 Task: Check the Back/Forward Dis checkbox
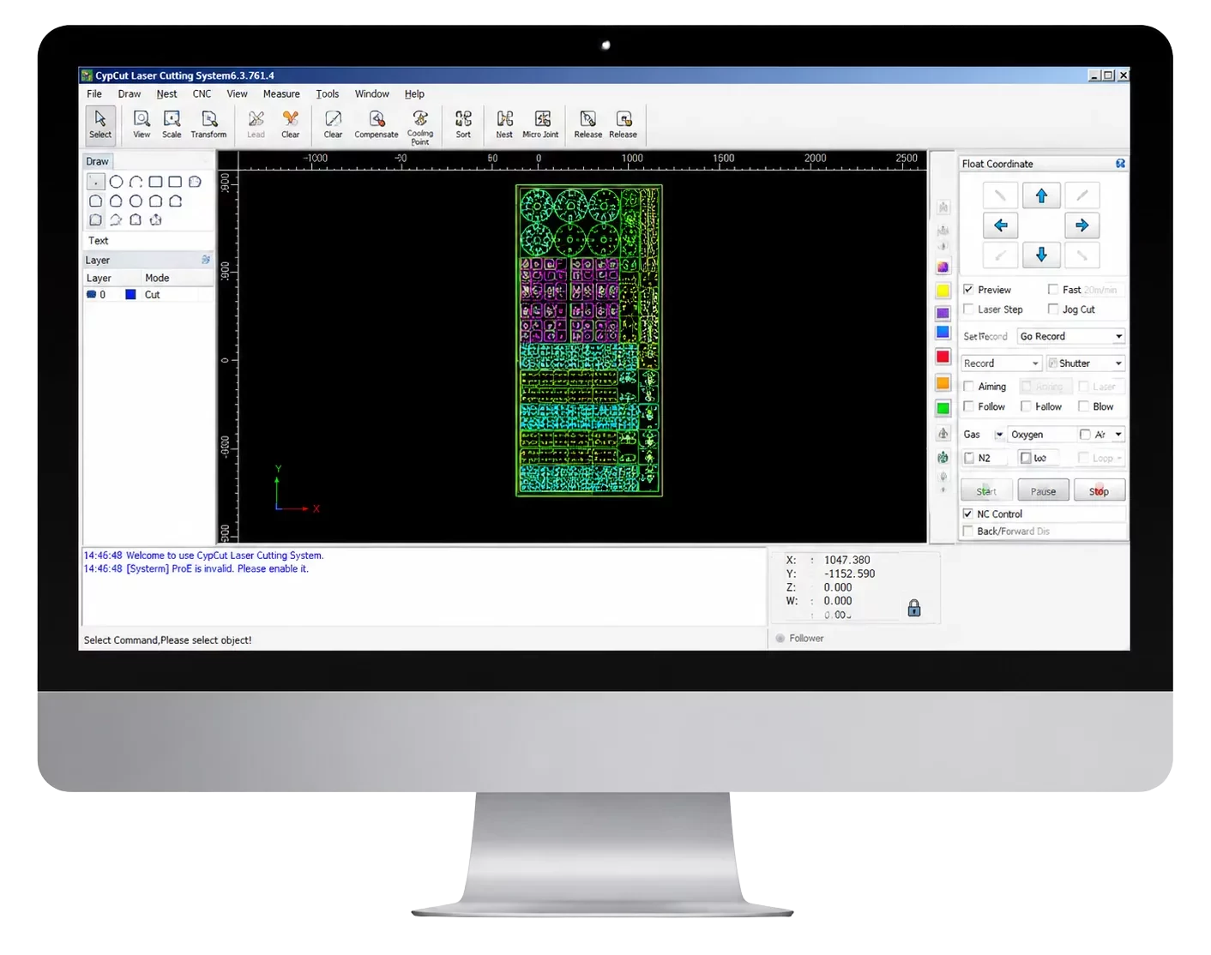[968, 532]
